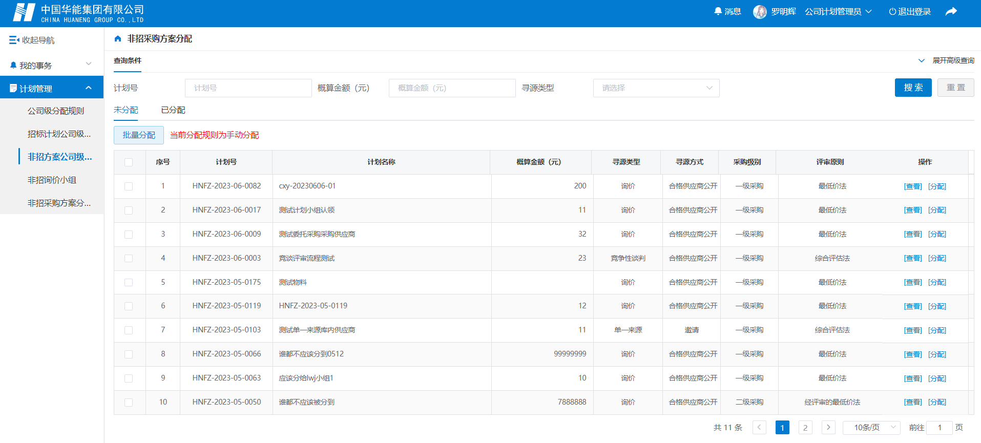
Task: Open the 寻源类型 请选择 dropdown
Action: click(656, 88)
